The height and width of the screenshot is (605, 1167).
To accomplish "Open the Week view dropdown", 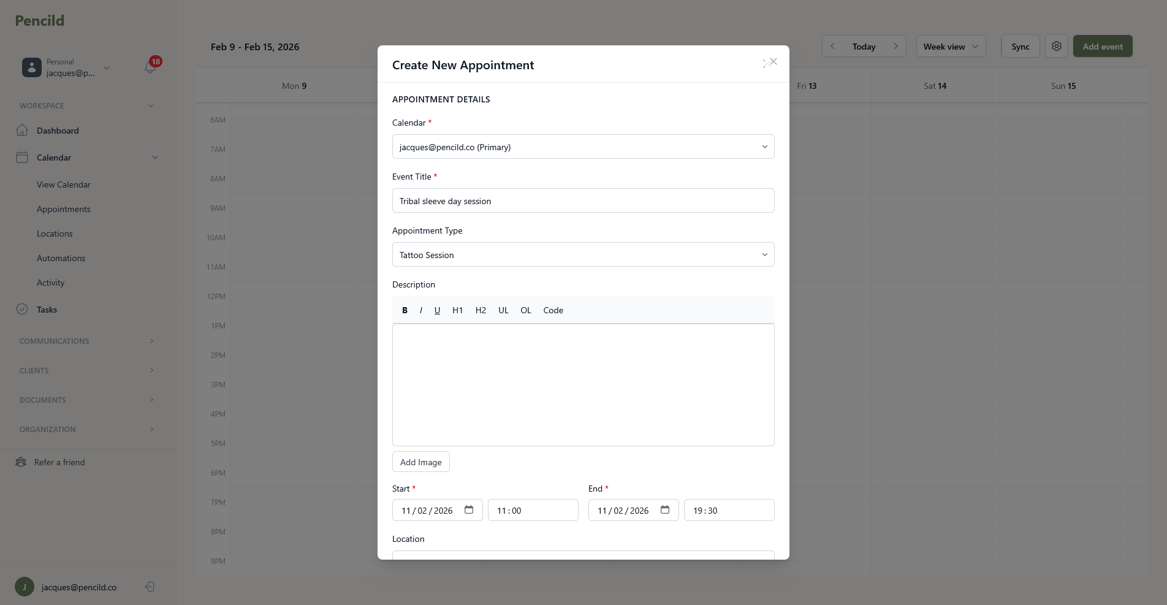I will [950, 46].
